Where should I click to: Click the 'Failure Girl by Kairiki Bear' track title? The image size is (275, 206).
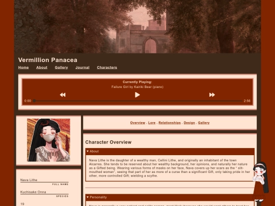[137, 87]
